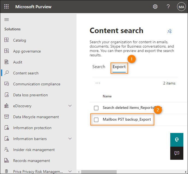Open the settings gear icon
188x174 pixels.
(155, 7)
